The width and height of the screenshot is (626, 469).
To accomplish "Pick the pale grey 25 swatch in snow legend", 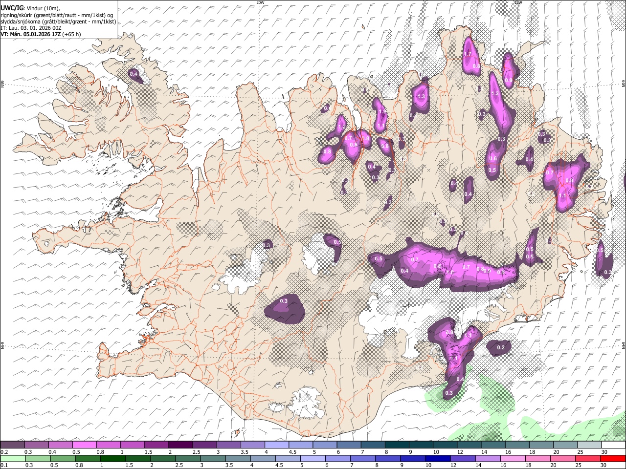I will coord(589,445).
